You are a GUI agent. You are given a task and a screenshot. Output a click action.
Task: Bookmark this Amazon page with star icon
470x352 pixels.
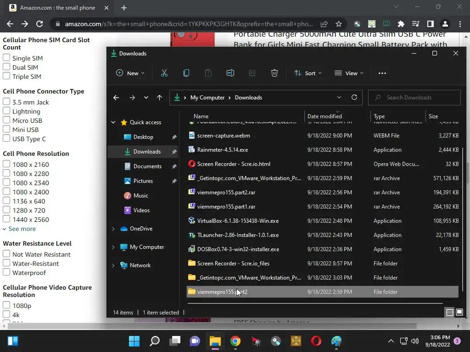click(339, 24)
